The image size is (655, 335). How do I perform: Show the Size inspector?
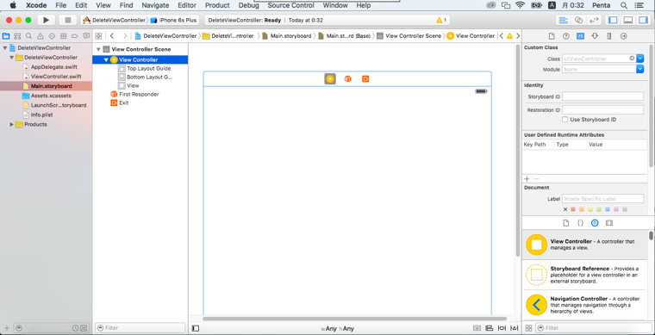pyautogui.click(x=609, y=36)
